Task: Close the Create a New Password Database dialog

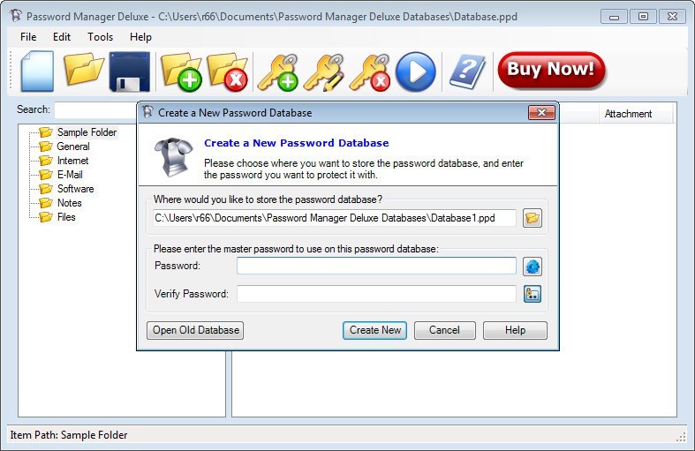Action: (x=541, y=112)
